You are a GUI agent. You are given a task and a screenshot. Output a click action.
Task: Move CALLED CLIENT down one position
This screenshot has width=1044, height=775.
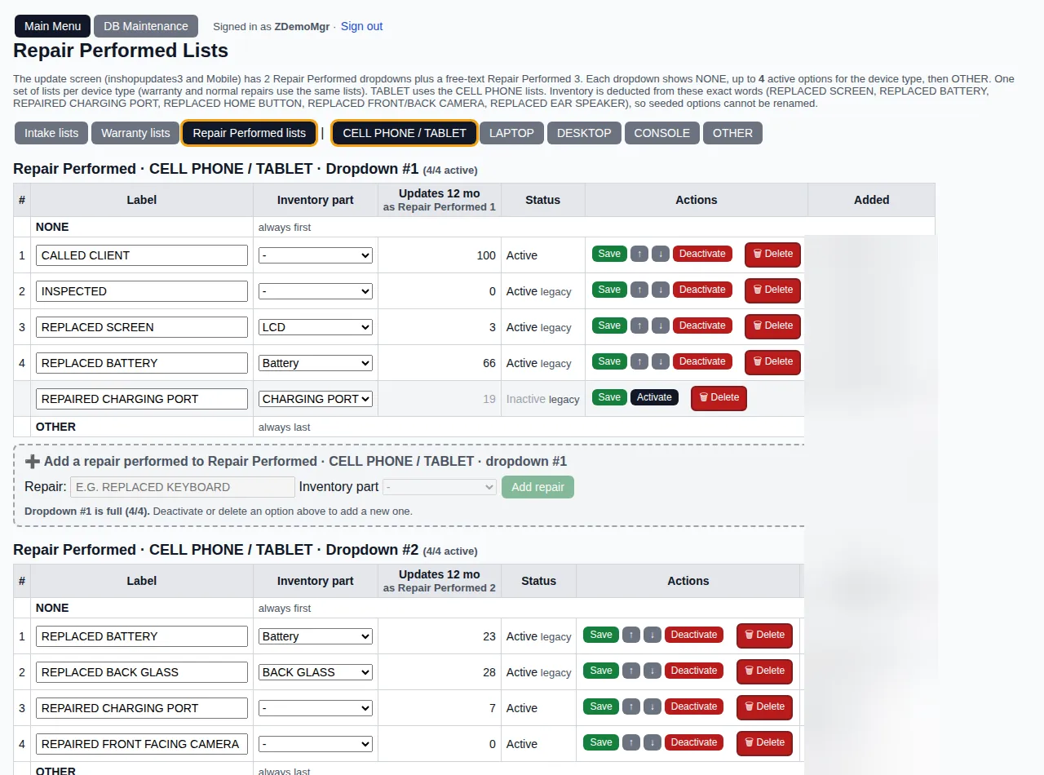pos(661,254)
